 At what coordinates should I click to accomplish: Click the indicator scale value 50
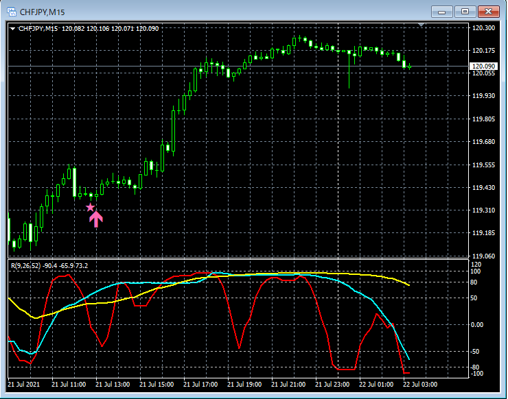[x=474, y=298]
